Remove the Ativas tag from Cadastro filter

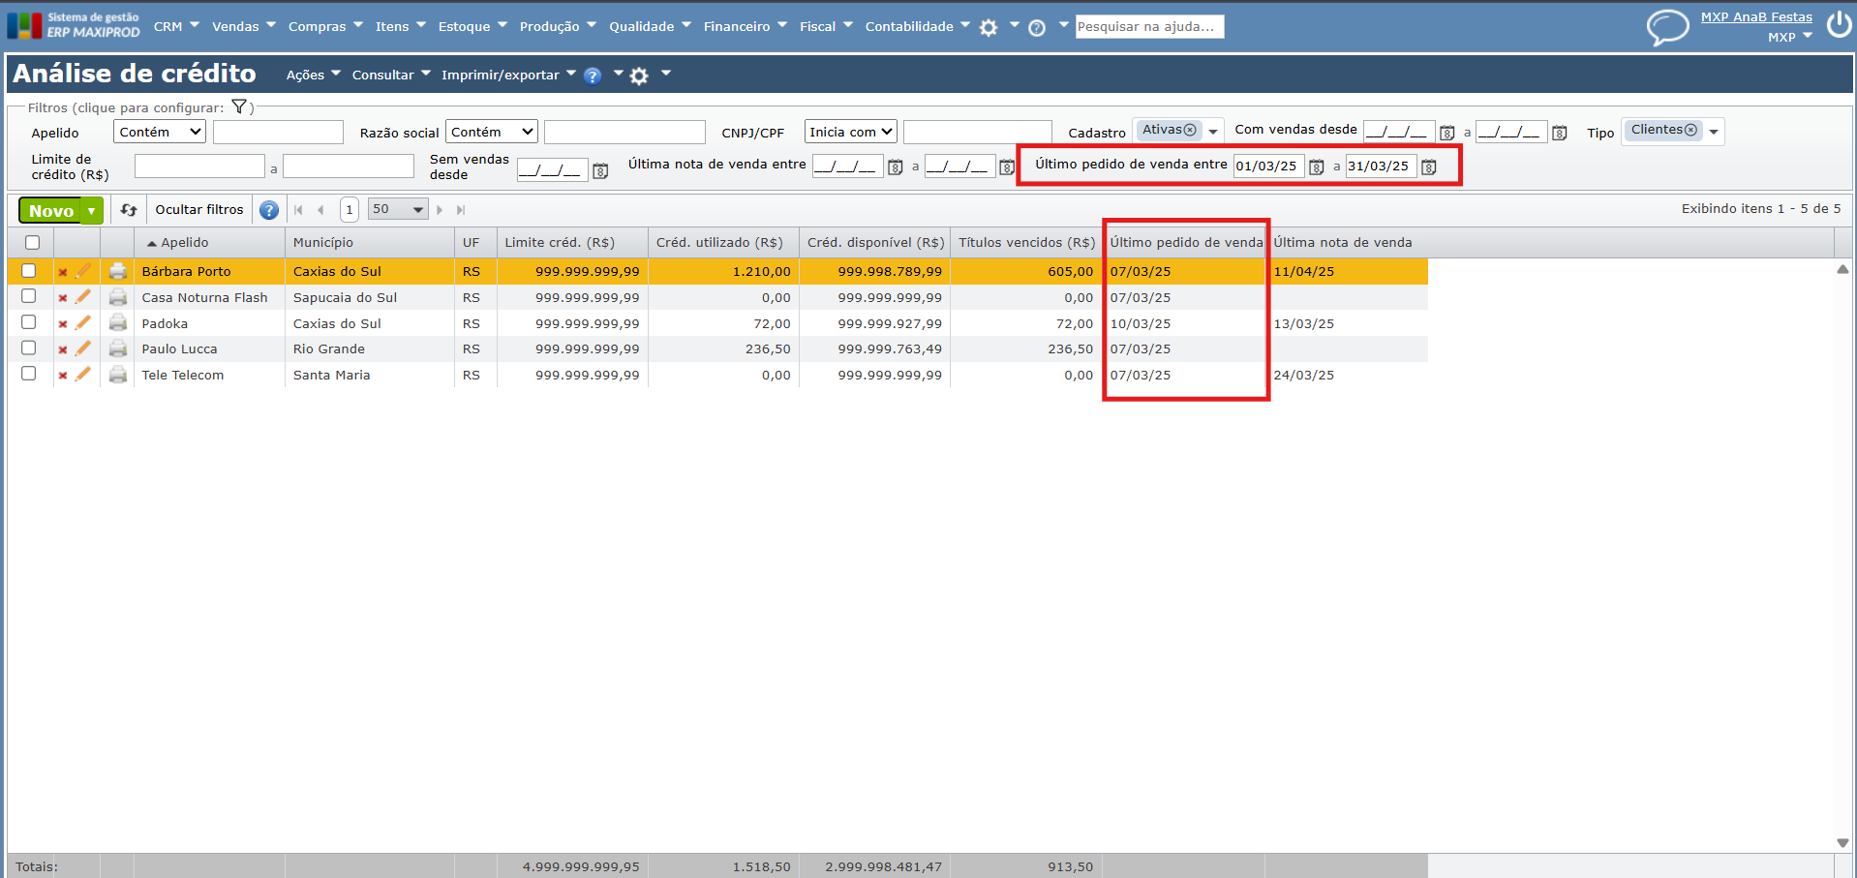tap(1190, 130)
